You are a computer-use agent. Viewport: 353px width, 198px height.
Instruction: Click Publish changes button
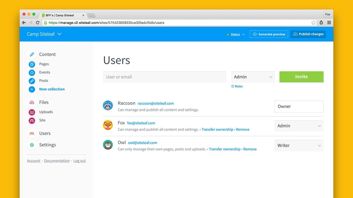coord(308,34)
